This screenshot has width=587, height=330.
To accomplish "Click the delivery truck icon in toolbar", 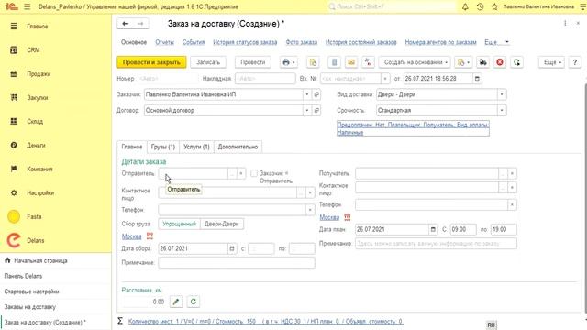I will point(483,62).
